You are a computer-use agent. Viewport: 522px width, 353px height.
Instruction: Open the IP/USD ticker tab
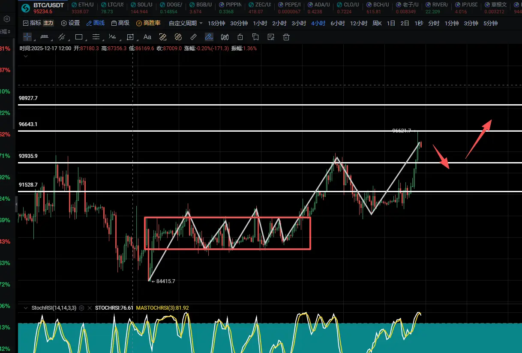[x=466, y=8]
